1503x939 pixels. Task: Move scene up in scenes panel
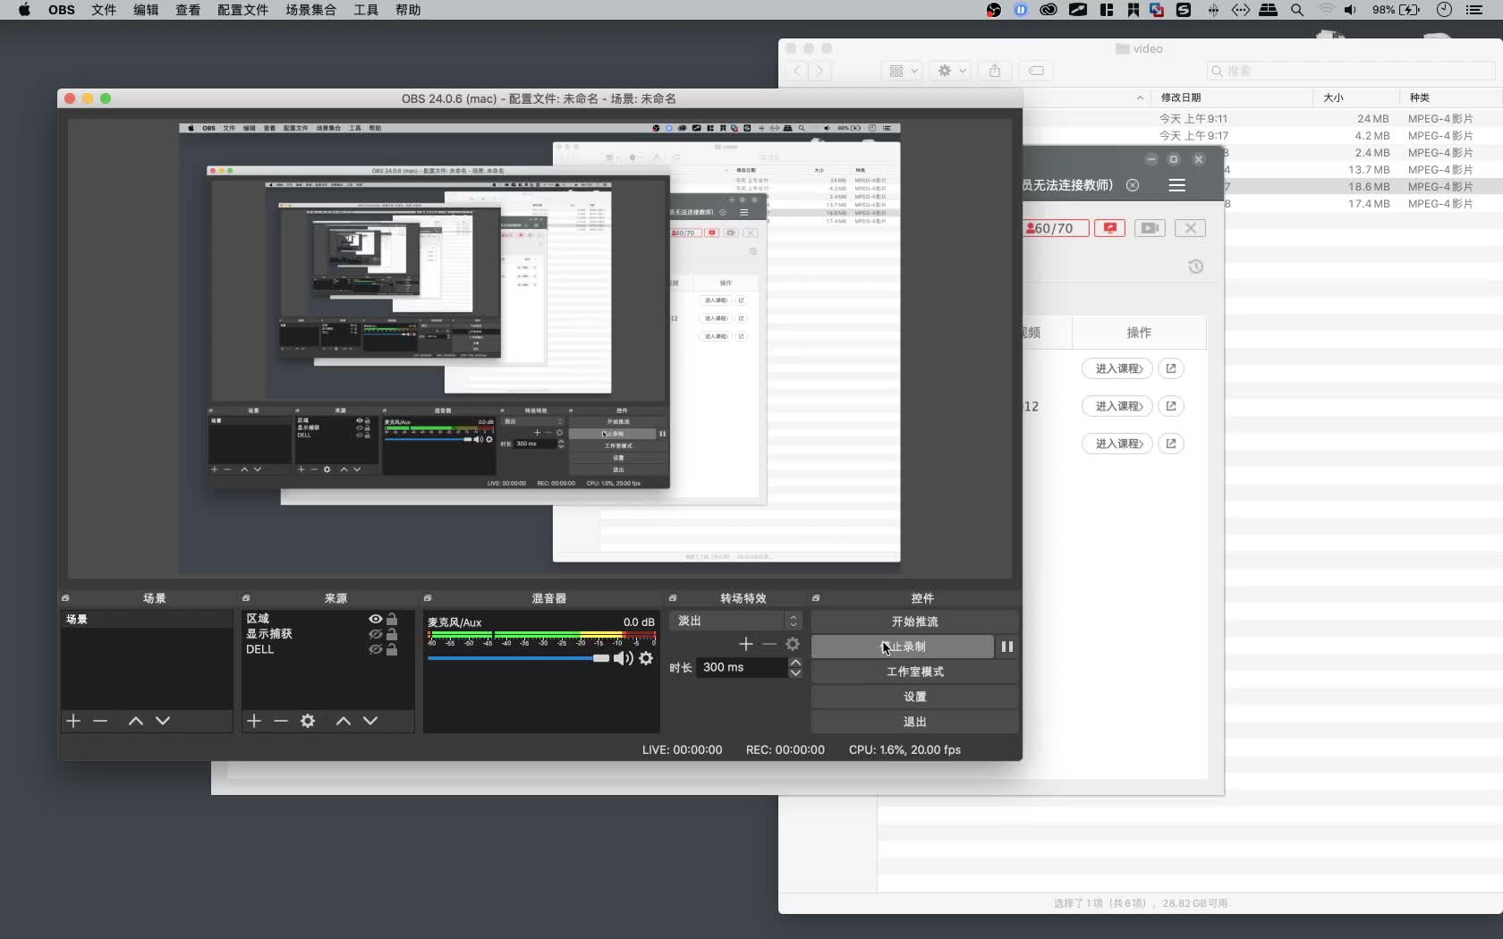click(x=136, y=721)
